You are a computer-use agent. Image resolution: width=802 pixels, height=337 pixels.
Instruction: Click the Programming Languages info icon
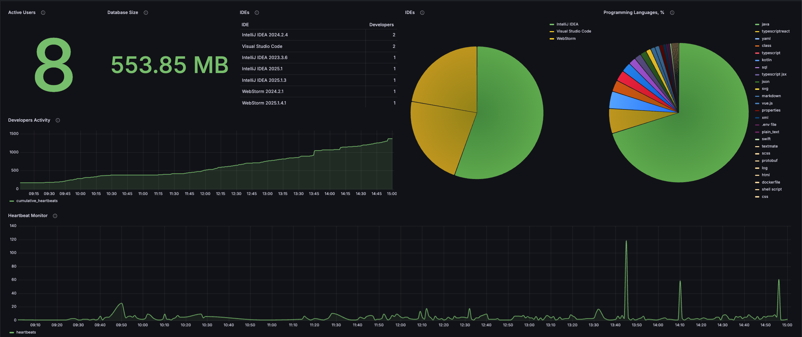point(672,13)
